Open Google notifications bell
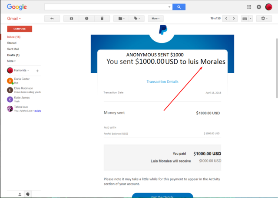 click(x=259, y=7)
